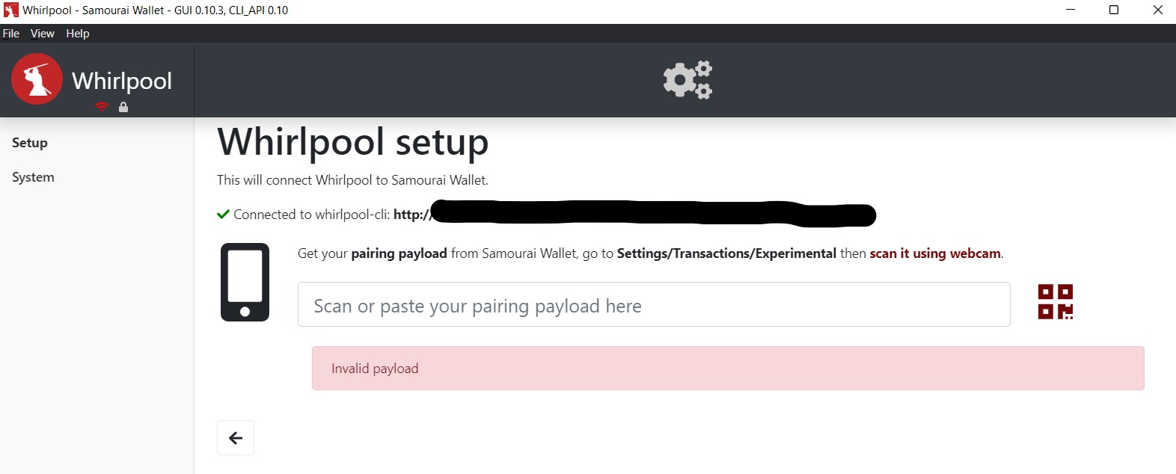Screen dimensions: 1176x474
Task: Click the red wifi status icon
Action: click(x=102, y=107)
